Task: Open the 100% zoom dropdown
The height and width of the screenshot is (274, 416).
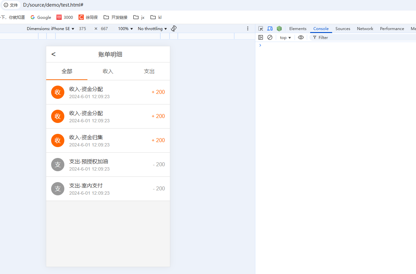Action: pos(125,29)
